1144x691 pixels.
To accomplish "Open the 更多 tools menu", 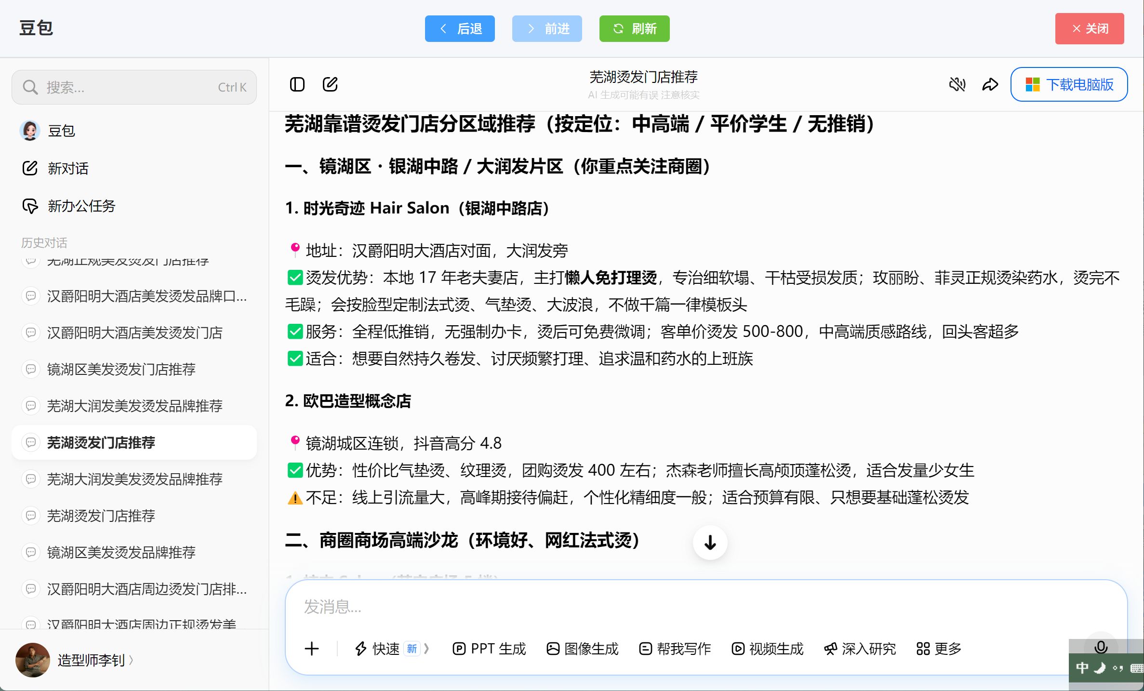I will click(x=939, y=649).
